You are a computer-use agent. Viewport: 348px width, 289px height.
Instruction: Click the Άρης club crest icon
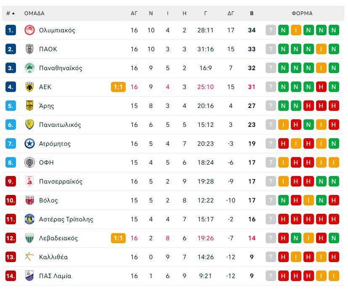tap(29, 106)
